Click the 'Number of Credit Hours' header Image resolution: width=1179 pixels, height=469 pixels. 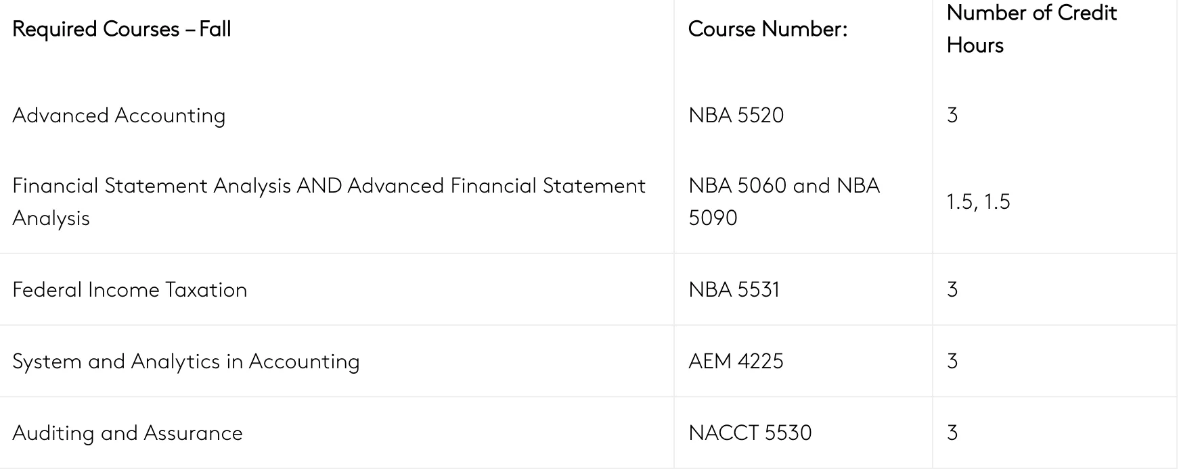click(1031, 29)
